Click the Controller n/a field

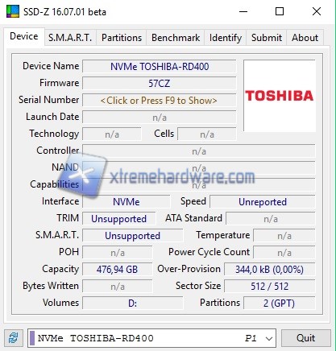click(199, 151)
